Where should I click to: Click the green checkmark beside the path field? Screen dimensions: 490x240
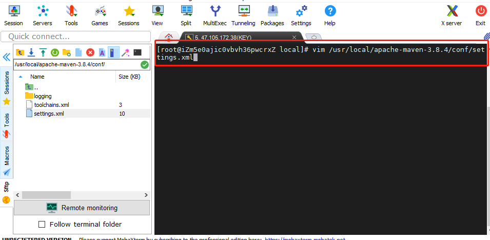click(x=144, y=65)
